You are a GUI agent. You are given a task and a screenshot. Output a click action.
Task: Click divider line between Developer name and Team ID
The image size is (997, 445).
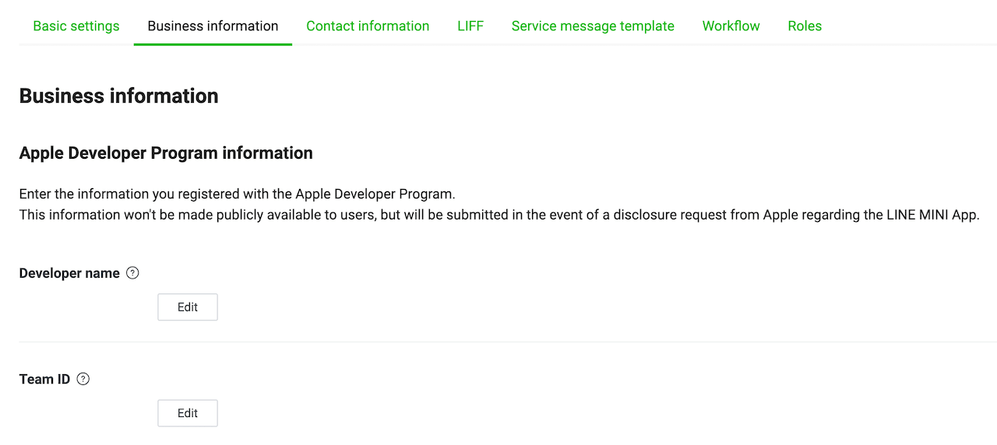click(506, 342)
